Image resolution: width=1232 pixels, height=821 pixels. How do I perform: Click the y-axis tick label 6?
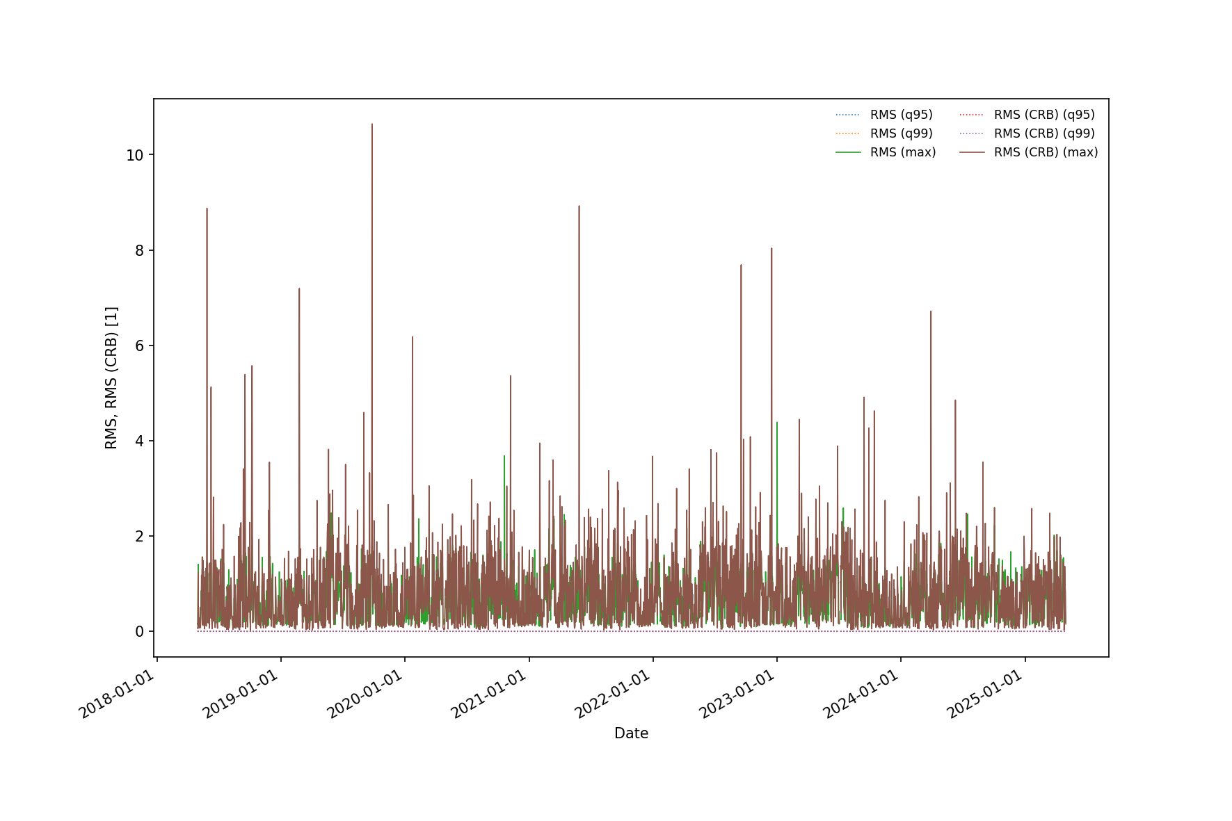coord(139,346)
